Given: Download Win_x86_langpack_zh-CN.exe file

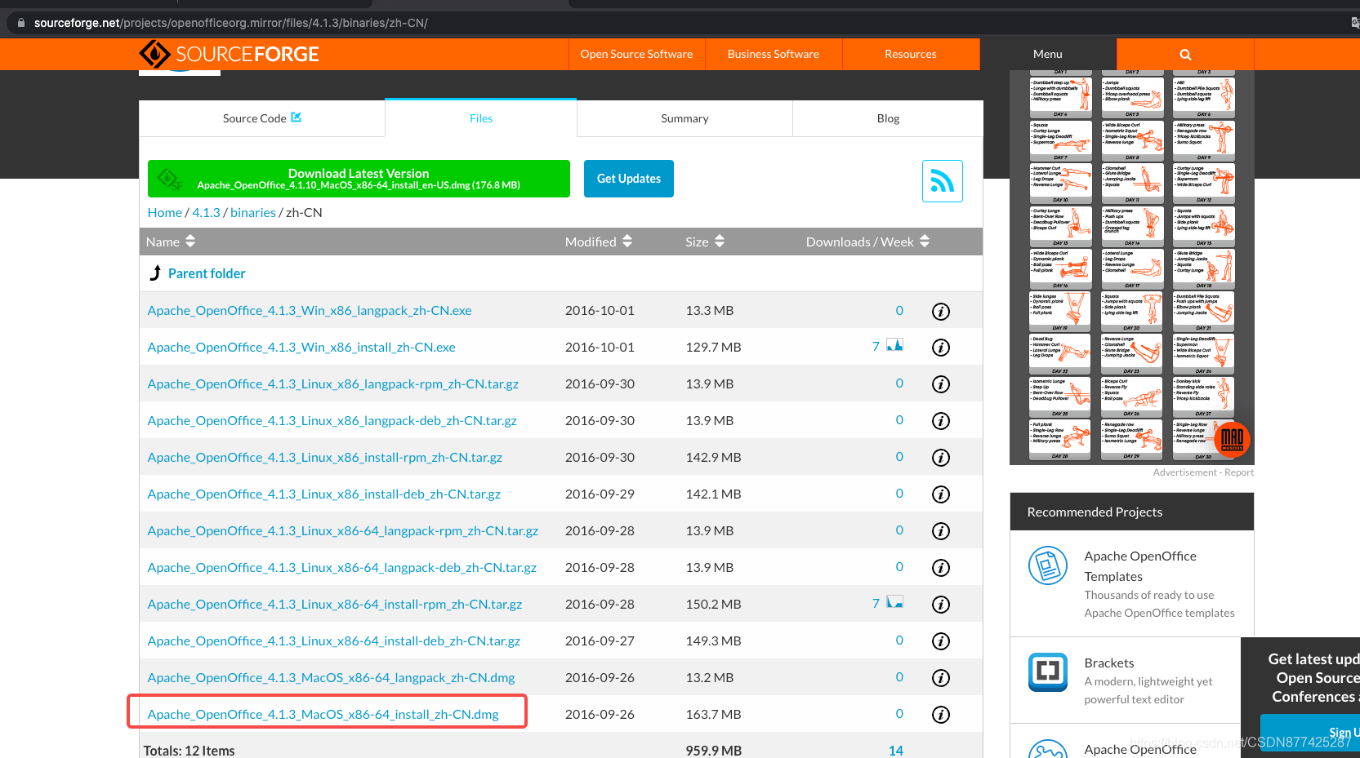Looking at the screenshot, I should pos(310,310).
